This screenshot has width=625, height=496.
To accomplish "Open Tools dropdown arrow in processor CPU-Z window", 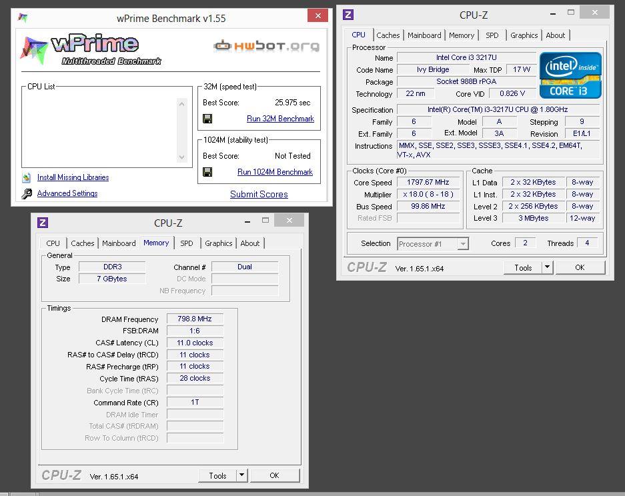I will tap(547, 267).
